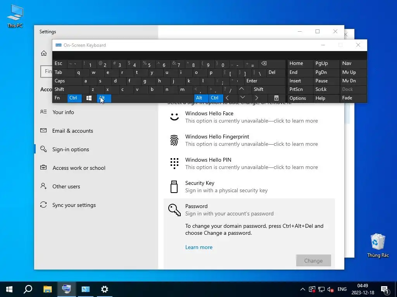This screenshot has height=297, width=397.
Task: Toggle Caps key on On-Screen Keyboard
Action: [x=67, y=81]
